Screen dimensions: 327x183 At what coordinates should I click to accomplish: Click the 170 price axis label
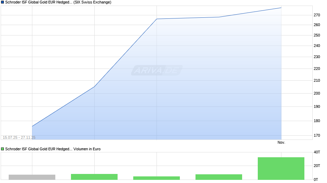point(317,135)
